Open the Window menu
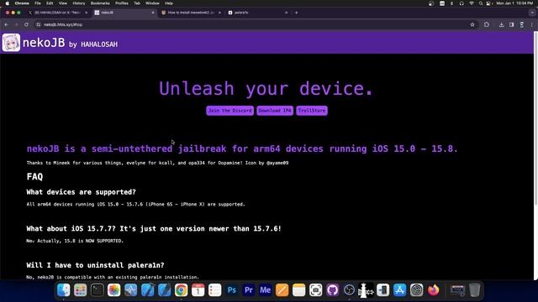This screenshot has height=302, width=538. point(152,3)
